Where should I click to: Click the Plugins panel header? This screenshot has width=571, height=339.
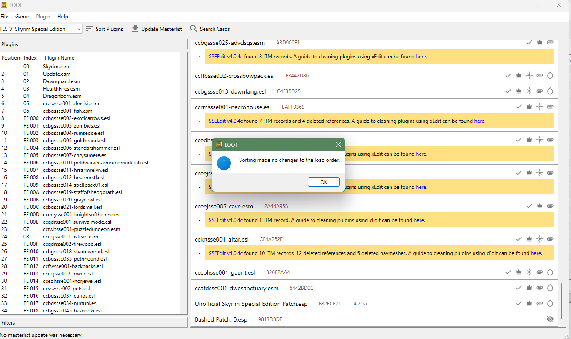click(x=93, y=44)
